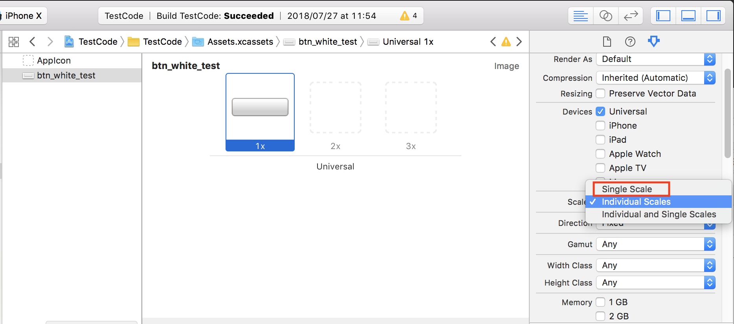Viewport: 734px width, 324px height.
Task: Enable the iPhone device checkbox
Action: pyautogui.click(x=600, y=126)
